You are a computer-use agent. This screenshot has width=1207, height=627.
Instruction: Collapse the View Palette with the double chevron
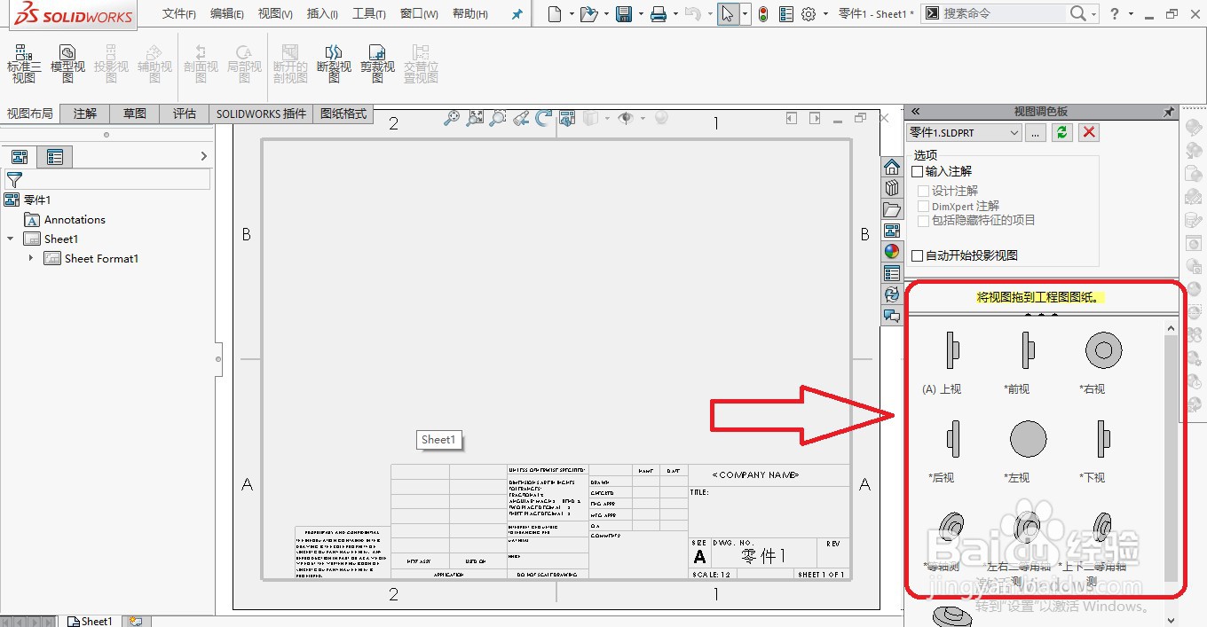pyautogui.click(x=915, y=111)
